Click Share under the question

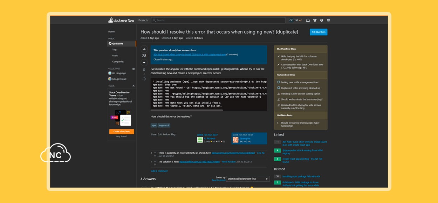153,134
